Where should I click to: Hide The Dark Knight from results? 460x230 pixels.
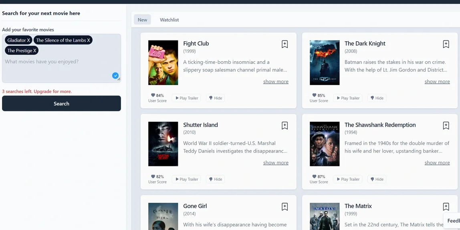click(x=377, y=98)
